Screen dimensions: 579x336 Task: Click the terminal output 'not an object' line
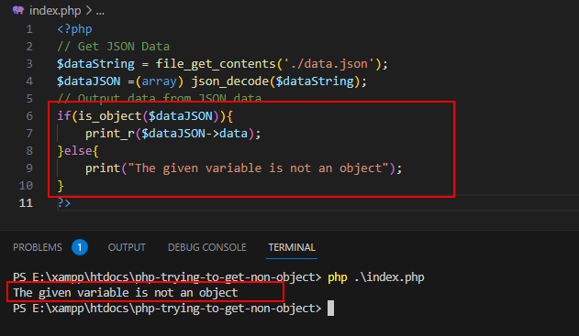(126, 293)
